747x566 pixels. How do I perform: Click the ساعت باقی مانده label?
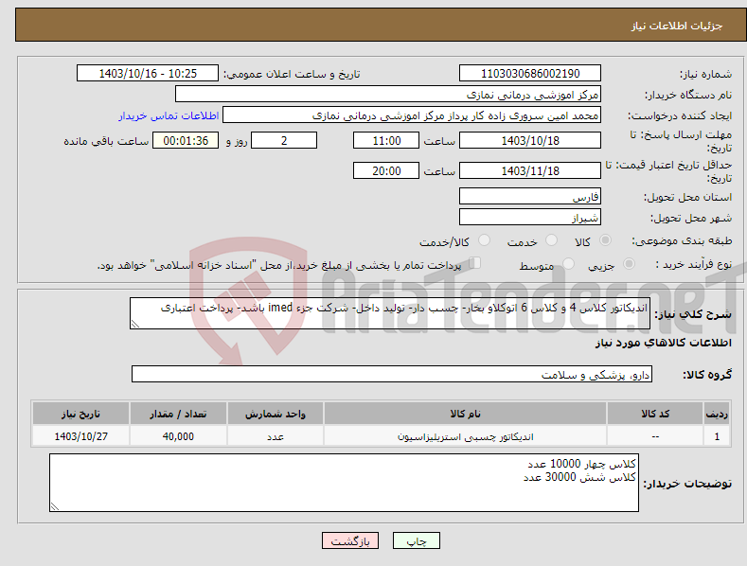[107, 142]
